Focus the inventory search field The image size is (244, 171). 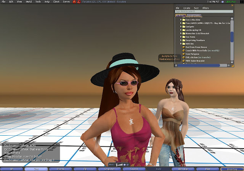(x=204, y=11)
